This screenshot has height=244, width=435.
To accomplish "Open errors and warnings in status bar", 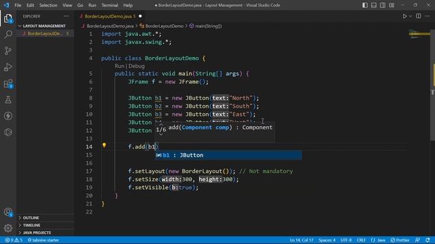I will tap(14, 240).
